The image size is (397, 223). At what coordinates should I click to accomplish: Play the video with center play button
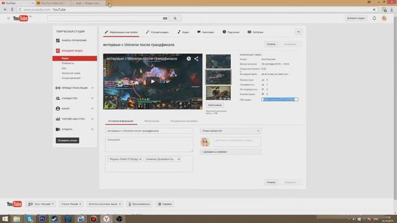click(x=153, y=81)
